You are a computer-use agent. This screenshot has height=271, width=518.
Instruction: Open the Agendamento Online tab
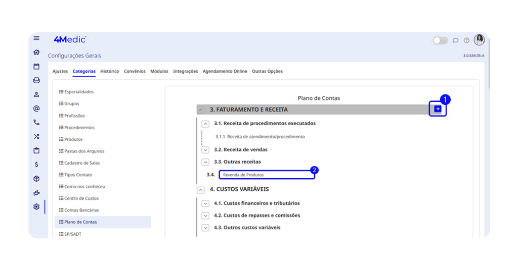click(225, 72)
